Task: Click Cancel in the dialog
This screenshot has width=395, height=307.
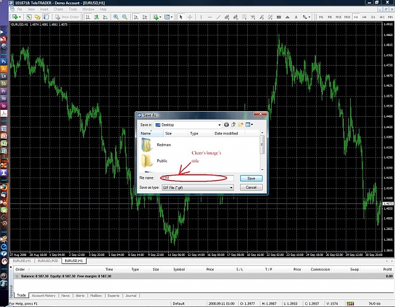Action: pos(251,188)
